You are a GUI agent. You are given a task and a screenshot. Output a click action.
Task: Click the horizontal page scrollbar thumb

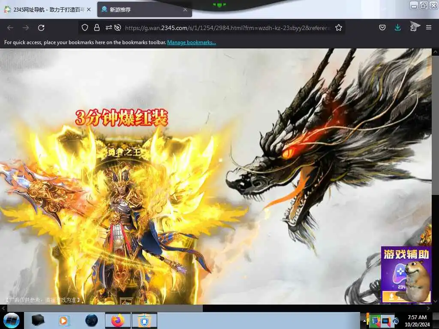tap(105, 308)
